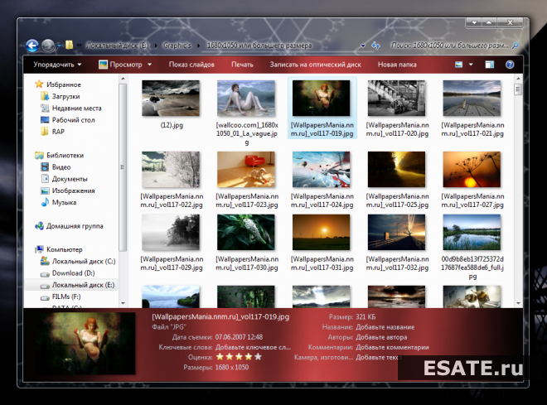547x405 pixels.
Task: Select the vol117-022.jpg thumbnail
Action: (171, 170)
